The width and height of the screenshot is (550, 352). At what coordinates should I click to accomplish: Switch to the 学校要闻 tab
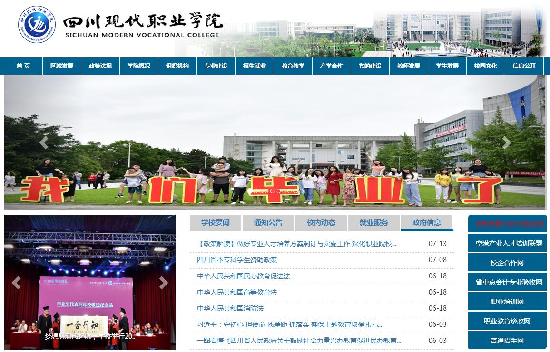click(x=215, y=222)
